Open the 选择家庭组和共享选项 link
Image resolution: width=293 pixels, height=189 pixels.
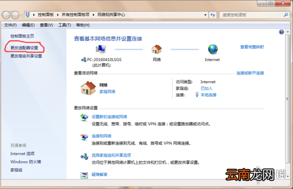[111, 155]
